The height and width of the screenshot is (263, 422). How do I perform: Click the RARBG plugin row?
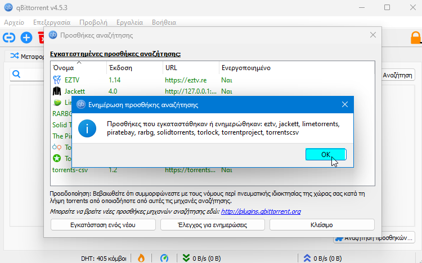[62, 114]
